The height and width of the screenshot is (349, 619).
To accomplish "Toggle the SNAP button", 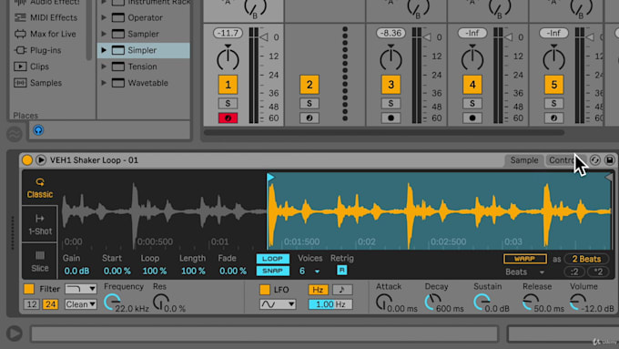I will coord(273,271).
